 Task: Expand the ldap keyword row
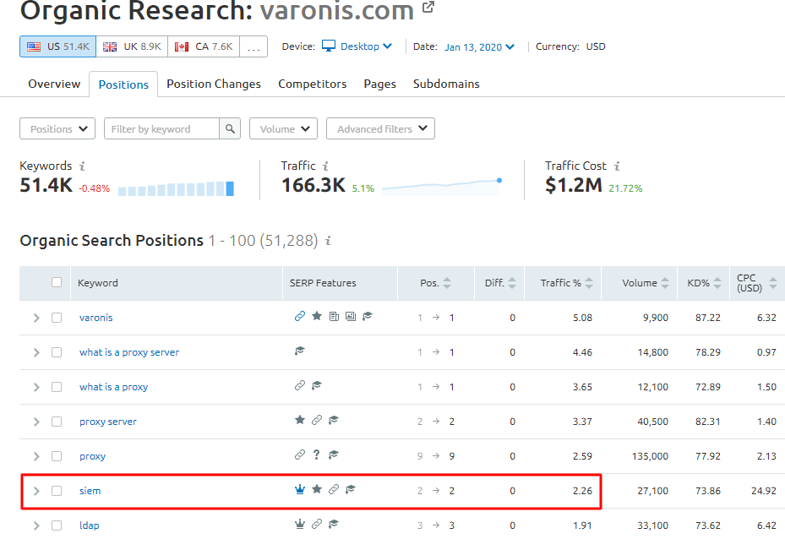click(36, 525)
